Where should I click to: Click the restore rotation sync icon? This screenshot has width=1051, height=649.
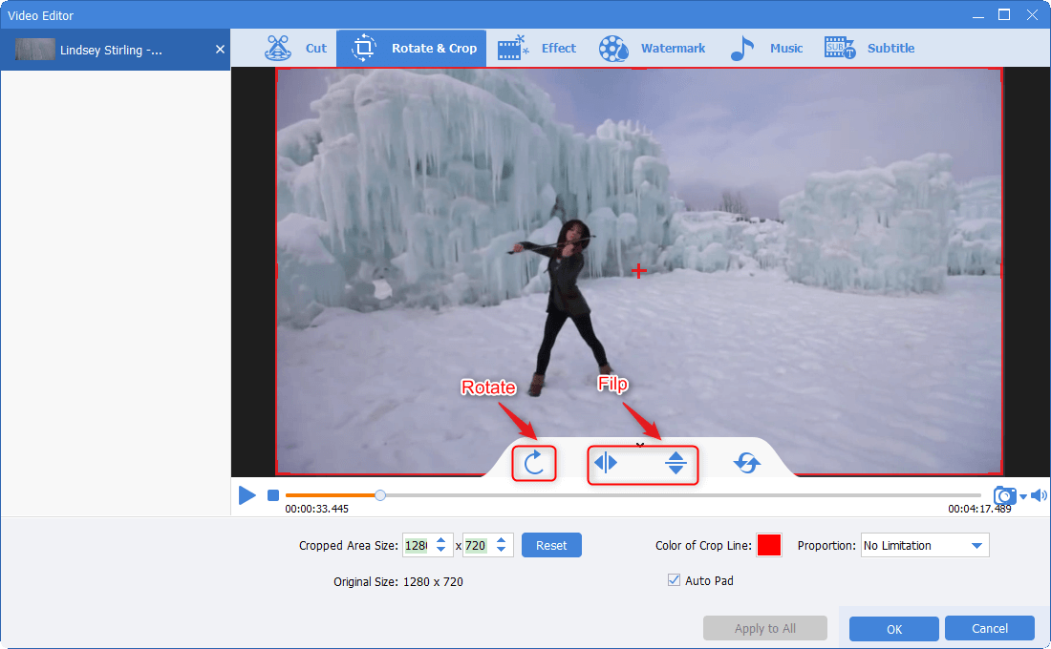point(746,463)
